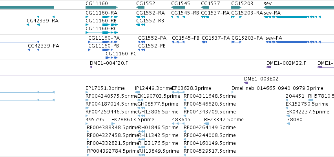
Task: Select EST GH08577.5prime
Action: [x=141, y=108]
